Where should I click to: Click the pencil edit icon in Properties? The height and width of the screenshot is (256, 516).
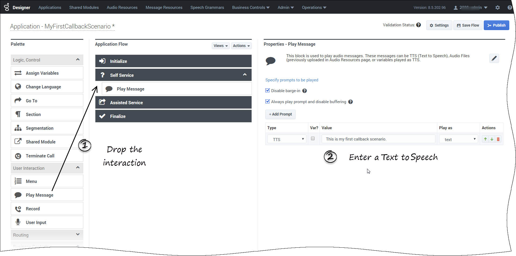(x=494, y=58)
